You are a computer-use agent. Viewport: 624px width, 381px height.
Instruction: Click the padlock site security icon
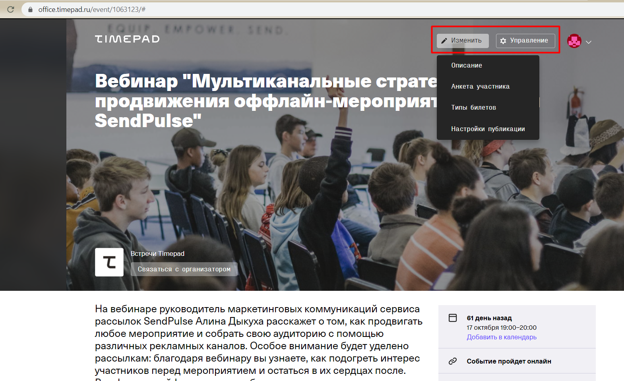point(30,9)
